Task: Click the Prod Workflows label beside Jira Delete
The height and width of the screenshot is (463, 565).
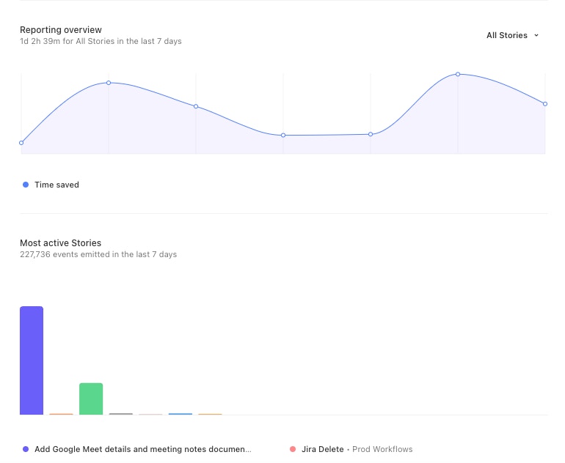Action: [x=382, y=449]
